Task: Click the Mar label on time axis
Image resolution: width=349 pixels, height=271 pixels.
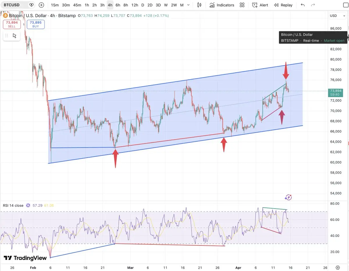Action: 131,268
